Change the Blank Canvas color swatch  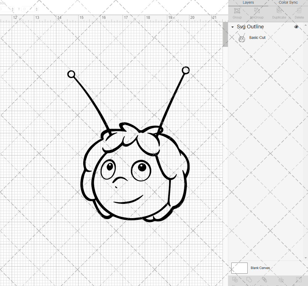coord(239,268)
